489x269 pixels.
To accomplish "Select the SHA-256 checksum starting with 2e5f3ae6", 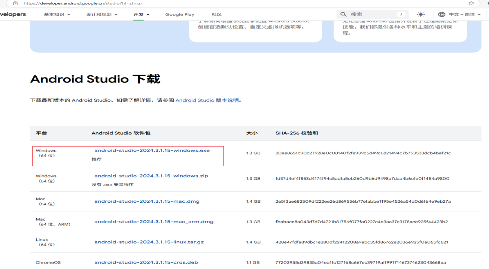I will 363,201.
